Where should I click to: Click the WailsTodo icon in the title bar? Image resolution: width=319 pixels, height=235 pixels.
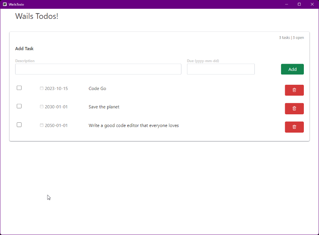point(5,4)
